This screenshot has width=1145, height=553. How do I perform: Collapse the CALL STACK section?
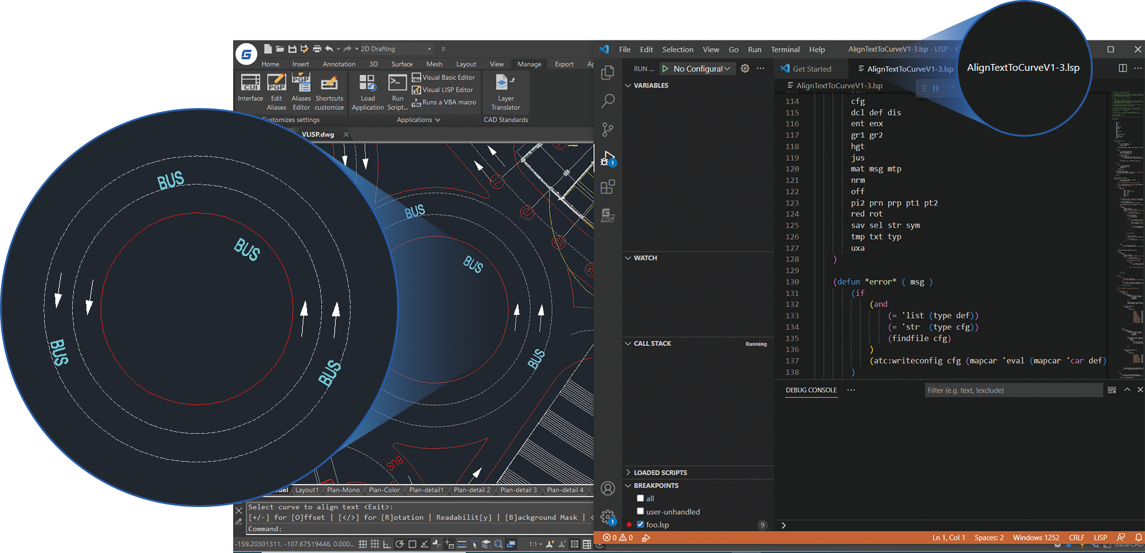(x=698, y=343)
